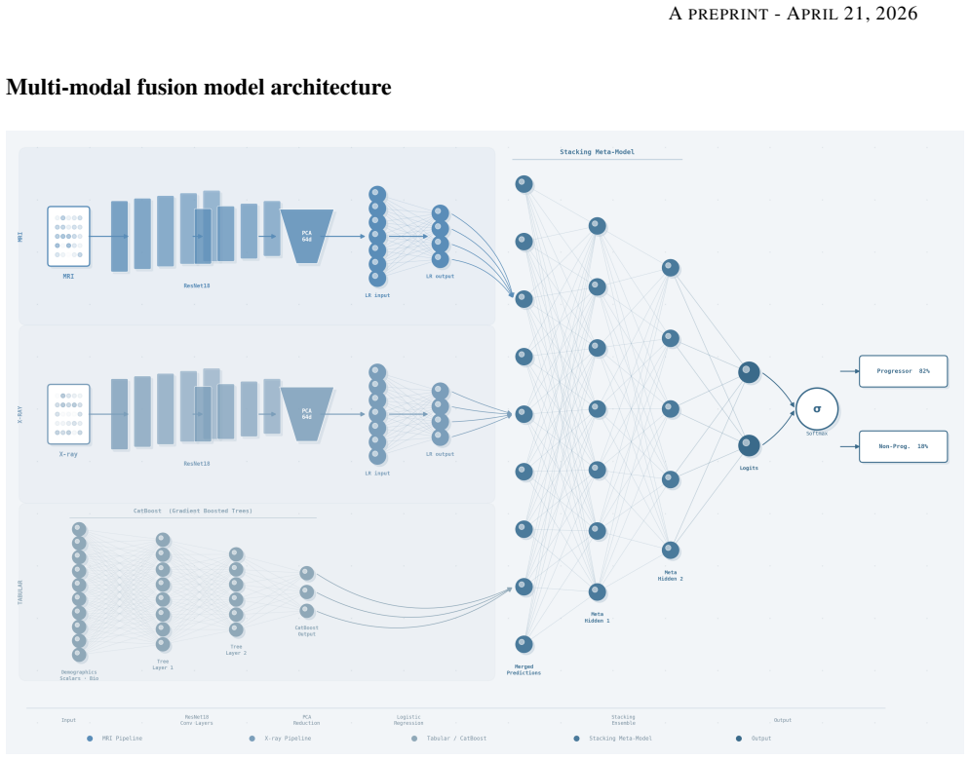970x760 pixels.
Task: Click the Stacking Meta-Model heading
Action: pyautogui.click(x=597, y=151)
